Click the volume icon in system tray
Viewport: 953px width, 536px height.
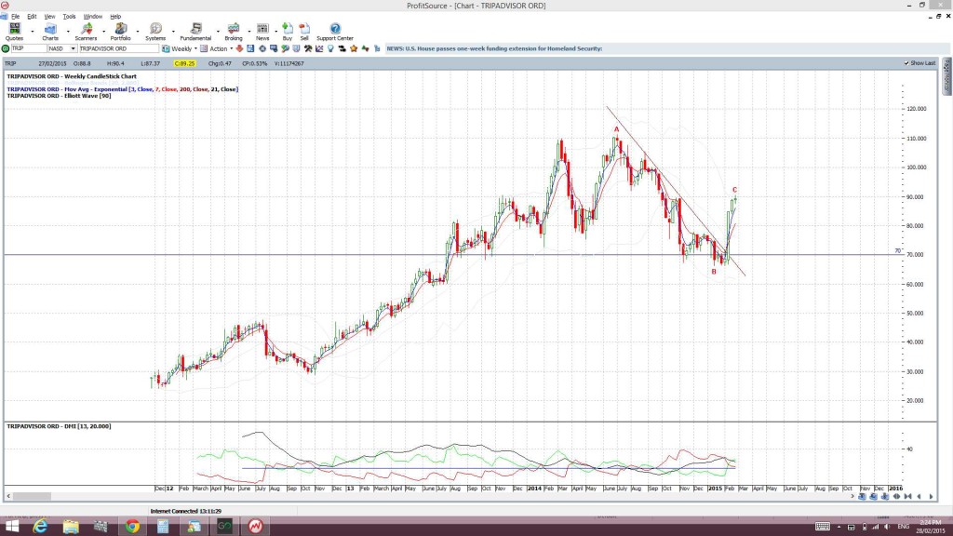[887, 527]
